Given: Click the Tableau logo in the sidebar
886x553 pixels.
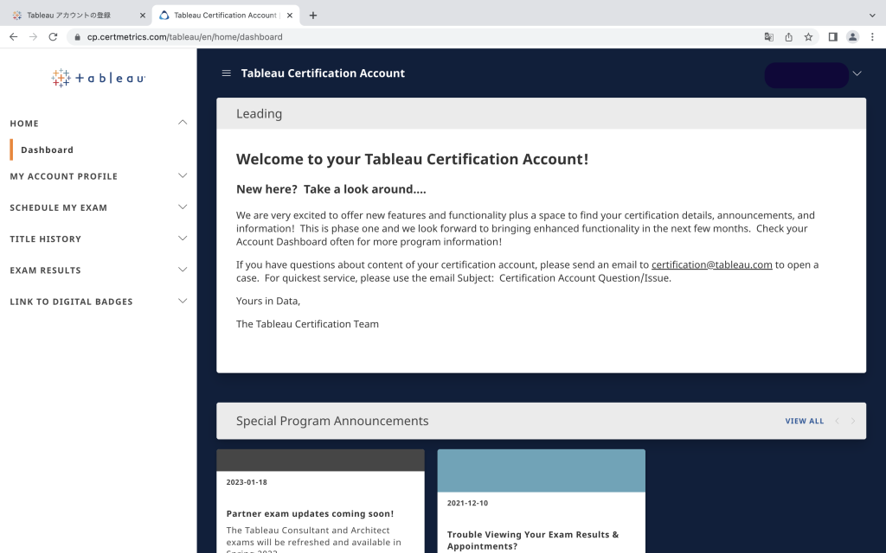Looking at the screenshot, I should tap(98, 78).
